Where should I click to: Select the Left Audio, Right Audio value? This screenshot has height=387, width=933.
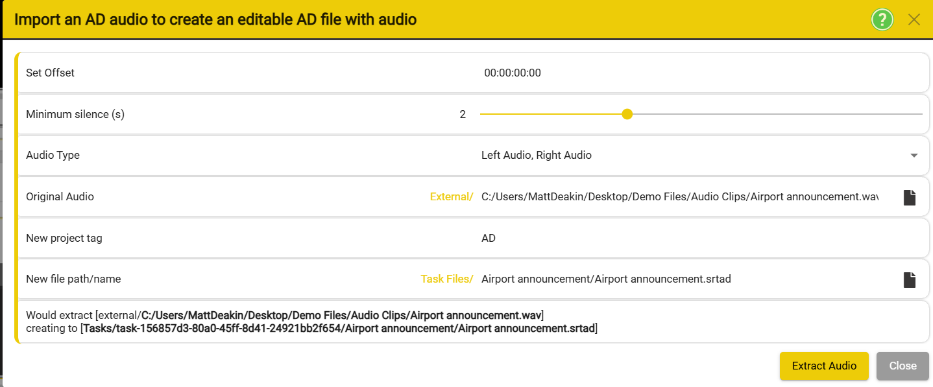click(x=537, y=156)
